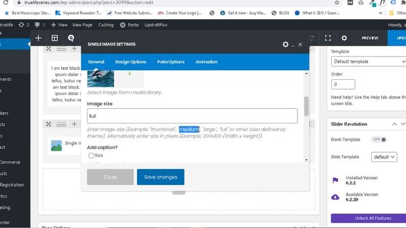Click the Available Version cloud download icon
The width and height of the screenshot is (406, 228).
(336, 197)
